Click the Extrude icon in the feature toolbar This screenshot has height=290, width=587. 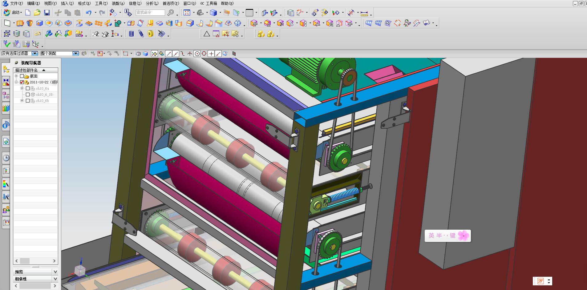[20, 23]
